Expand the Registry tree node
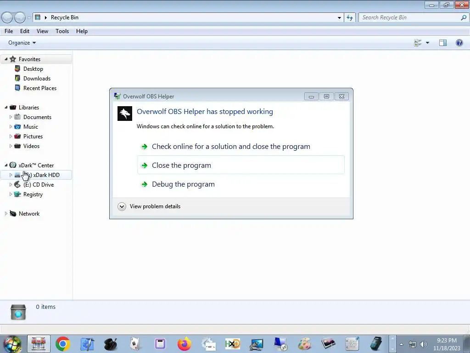The height and width of the screenshot is (353, 470). [11, 194]
